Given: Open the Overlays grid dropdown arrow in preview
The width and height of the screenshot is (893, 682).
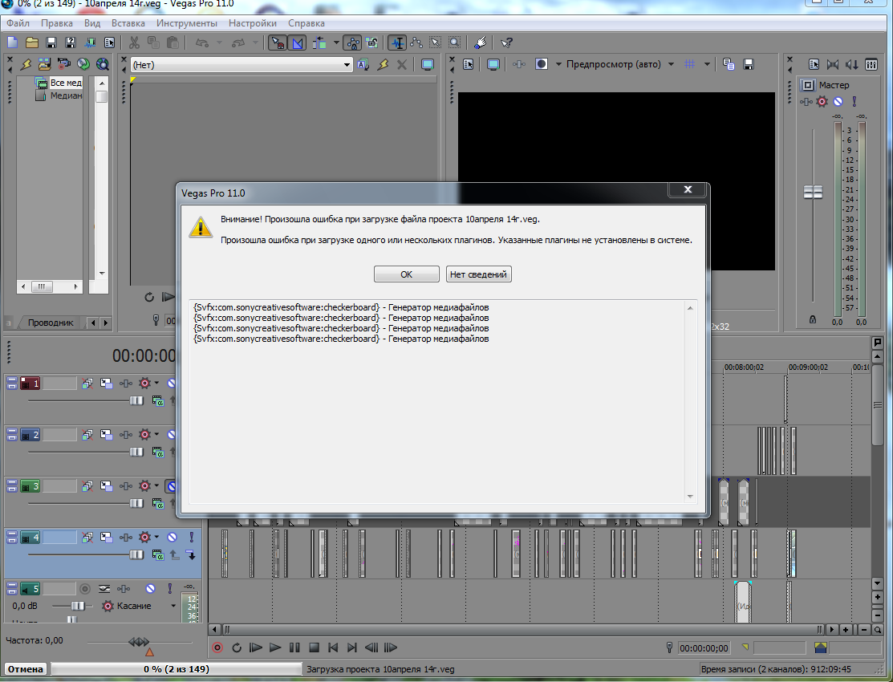Looking at the screenshot, I should click(x=707, y=64).
